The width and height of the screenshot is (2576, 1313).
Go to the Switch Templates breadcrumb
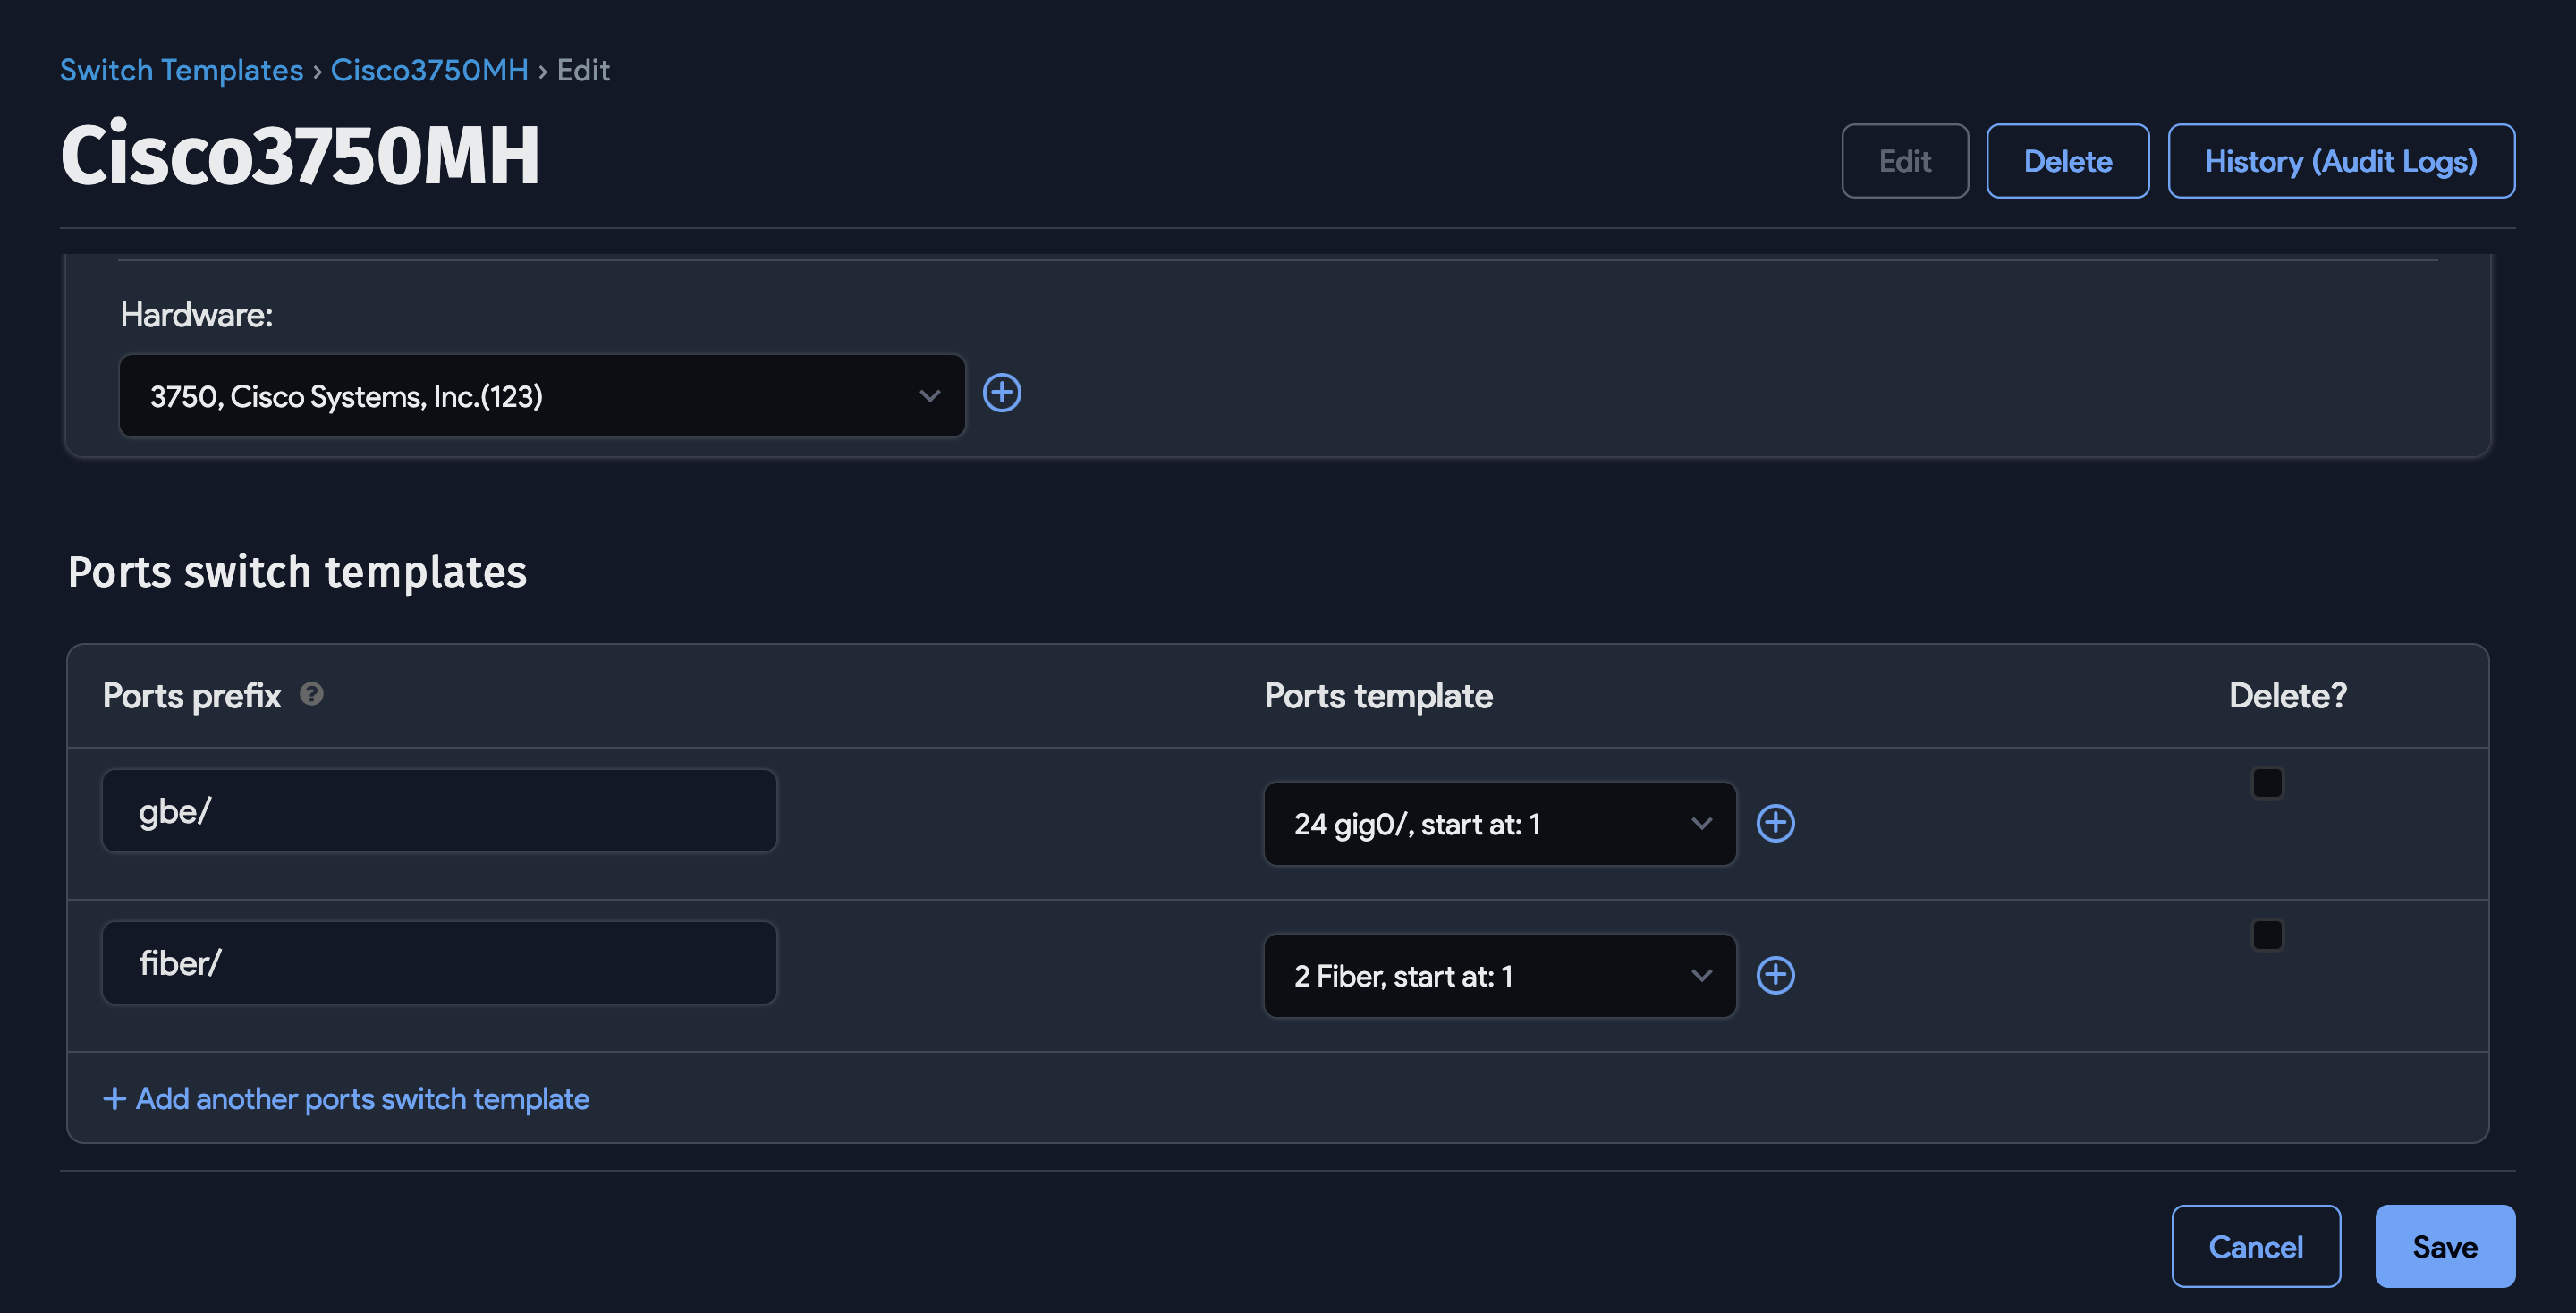(181, 70)
